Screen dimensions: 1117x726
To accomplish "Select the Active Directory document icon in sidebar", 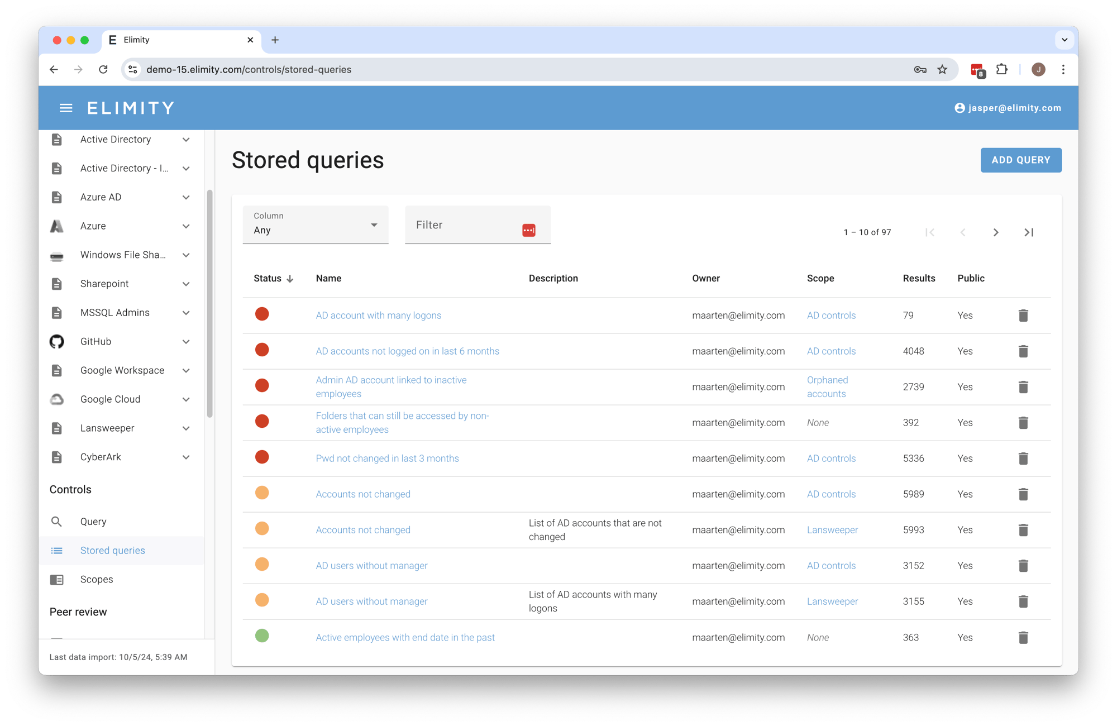I will (x=56, y=139).
